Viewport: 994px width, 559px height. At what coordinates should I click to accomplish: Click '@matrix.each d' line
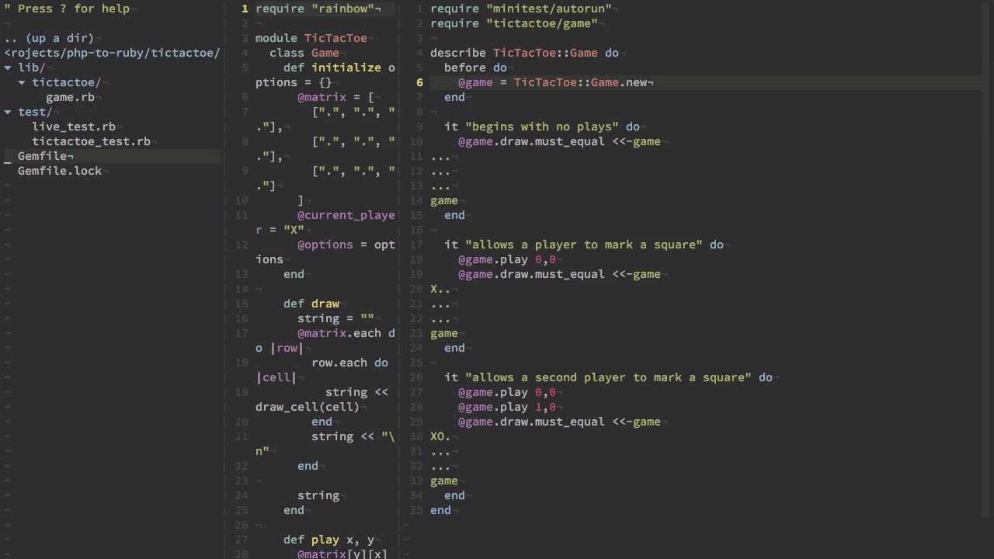point(346,333)
